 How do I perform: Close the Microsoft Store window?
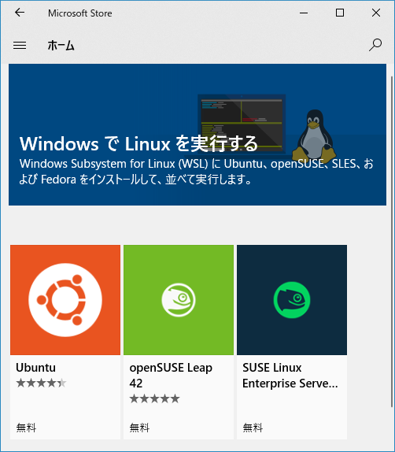(x=376, y=13)
